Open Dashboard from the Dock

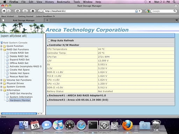point(70,125)
